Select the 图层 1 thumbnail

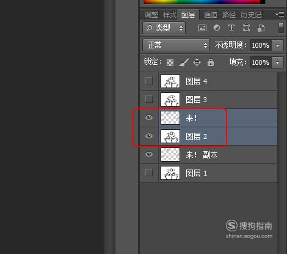pos(170,173)
